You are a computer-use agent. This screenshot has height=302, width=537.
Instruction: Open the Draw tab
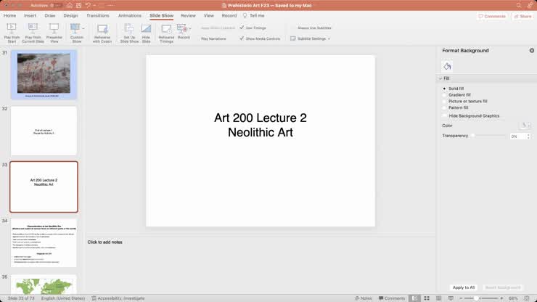pos(49,16)
